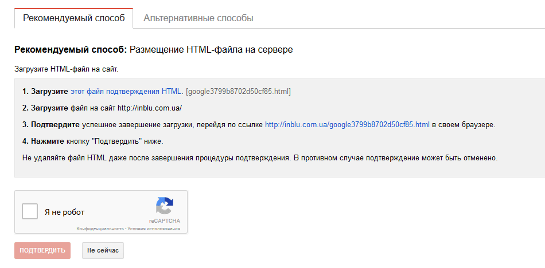Click the heading 'Размещение HTML-файла на сервере'
This screenshot has height=268, width=545.
tap(211, 50)
